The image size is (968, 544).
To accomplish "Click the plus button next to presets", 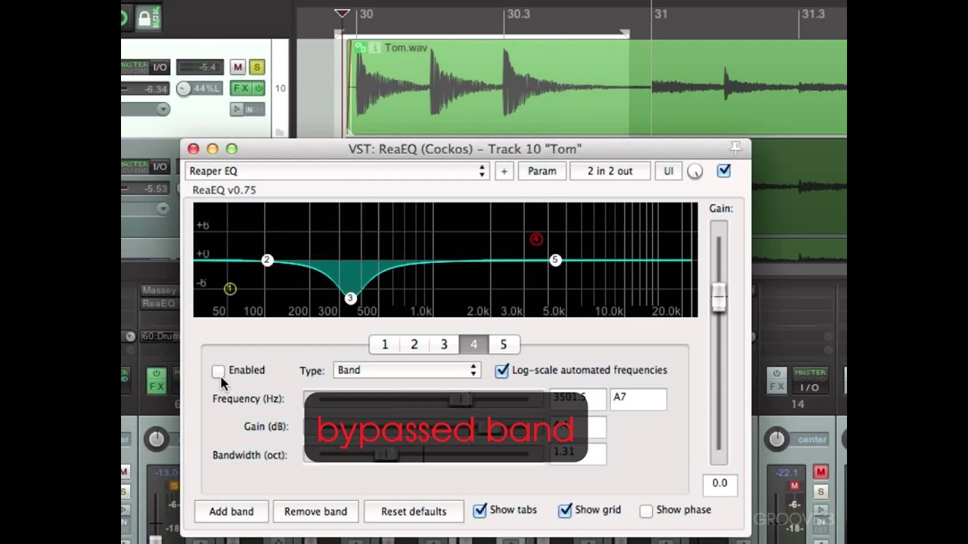I will click(x=504, y=172).
